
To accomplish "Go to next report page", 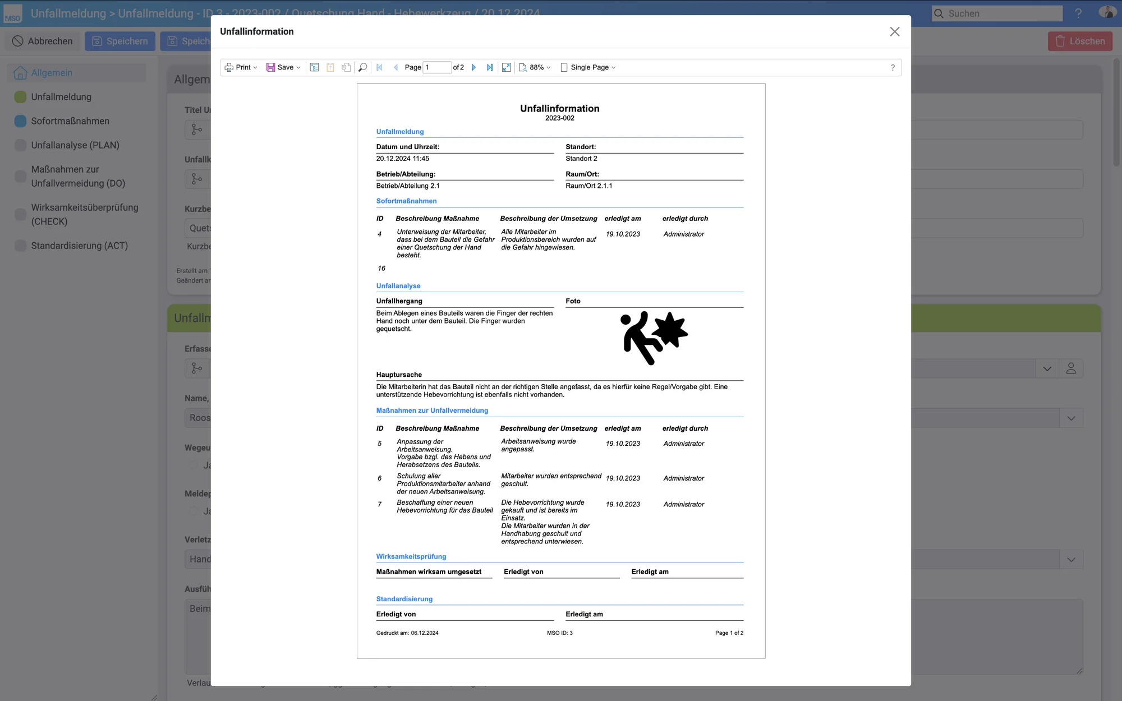I will pos(474,67).
